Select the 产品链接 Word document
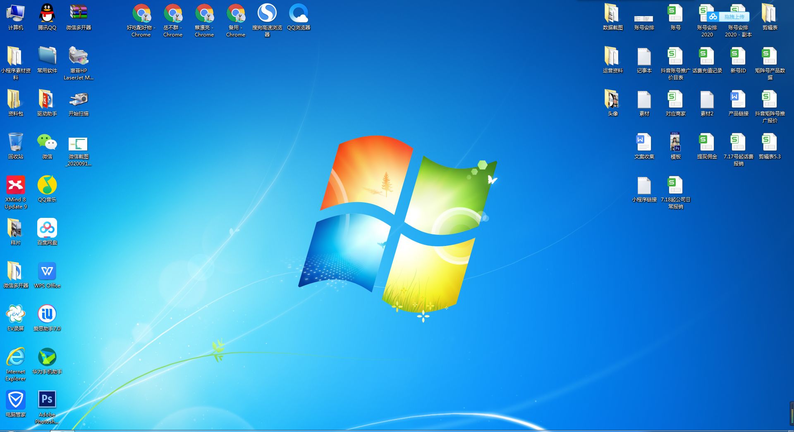 (738, 100)
